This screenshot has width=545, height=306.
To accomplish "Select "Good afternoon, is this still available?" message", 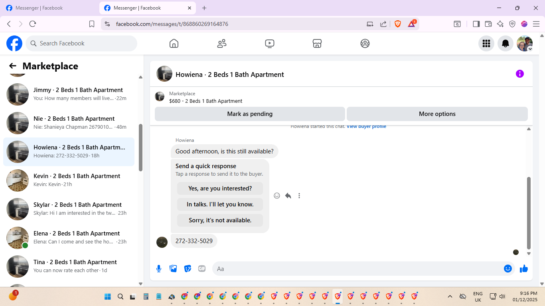I will [x=225, y=151].
